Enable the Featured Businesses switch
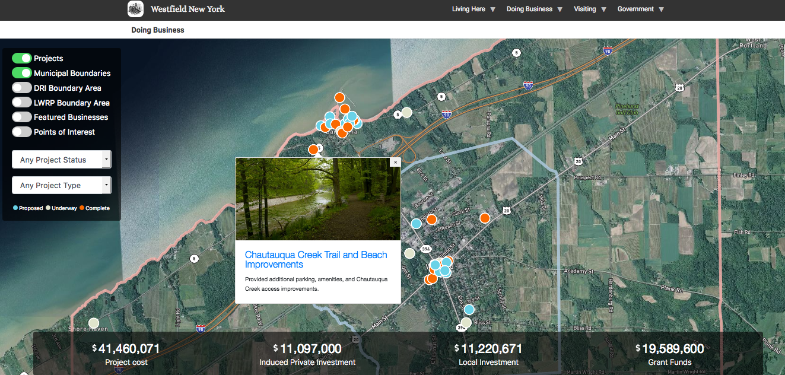Image resolution: width=785 pixels, height=375 pixels. click(x=22, y=117)
